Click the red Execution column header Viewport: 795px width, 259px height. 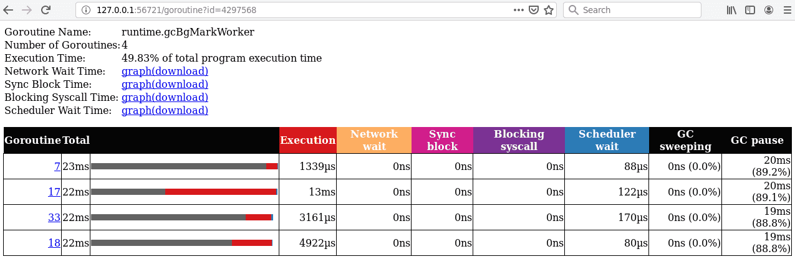pyautogui.click(x=308, y=140)
